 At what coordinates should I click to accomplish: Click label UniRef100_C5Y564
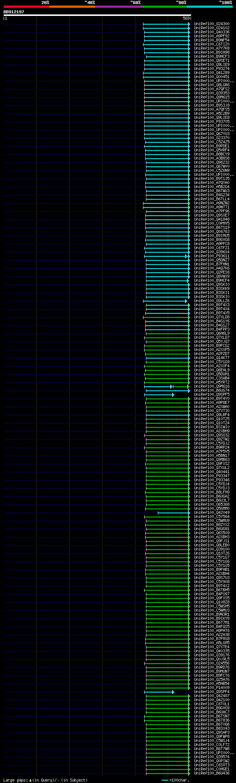click(212, 517)
